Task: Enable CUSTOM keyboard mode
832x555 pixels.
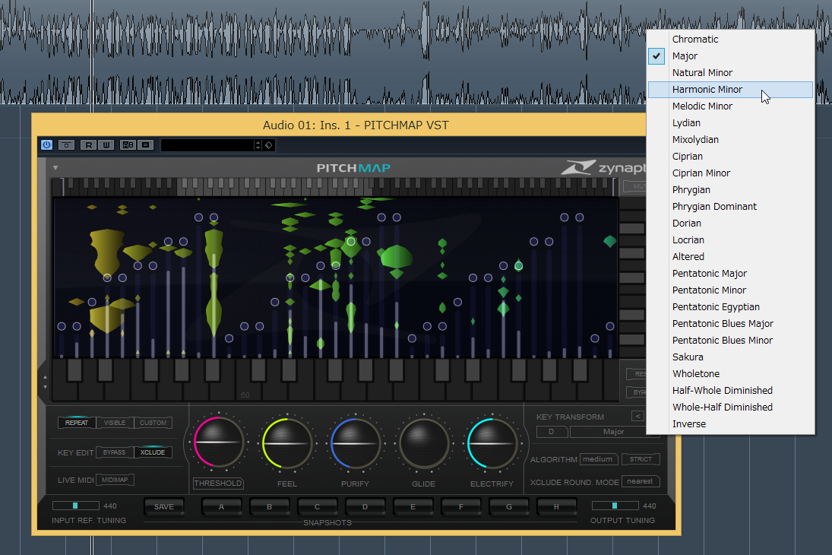Action: click(153, 423)
